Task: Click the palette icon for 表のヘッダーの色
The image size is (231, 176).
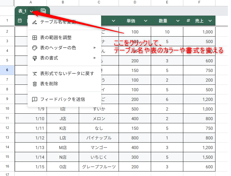Action: [x=34, y=48]
